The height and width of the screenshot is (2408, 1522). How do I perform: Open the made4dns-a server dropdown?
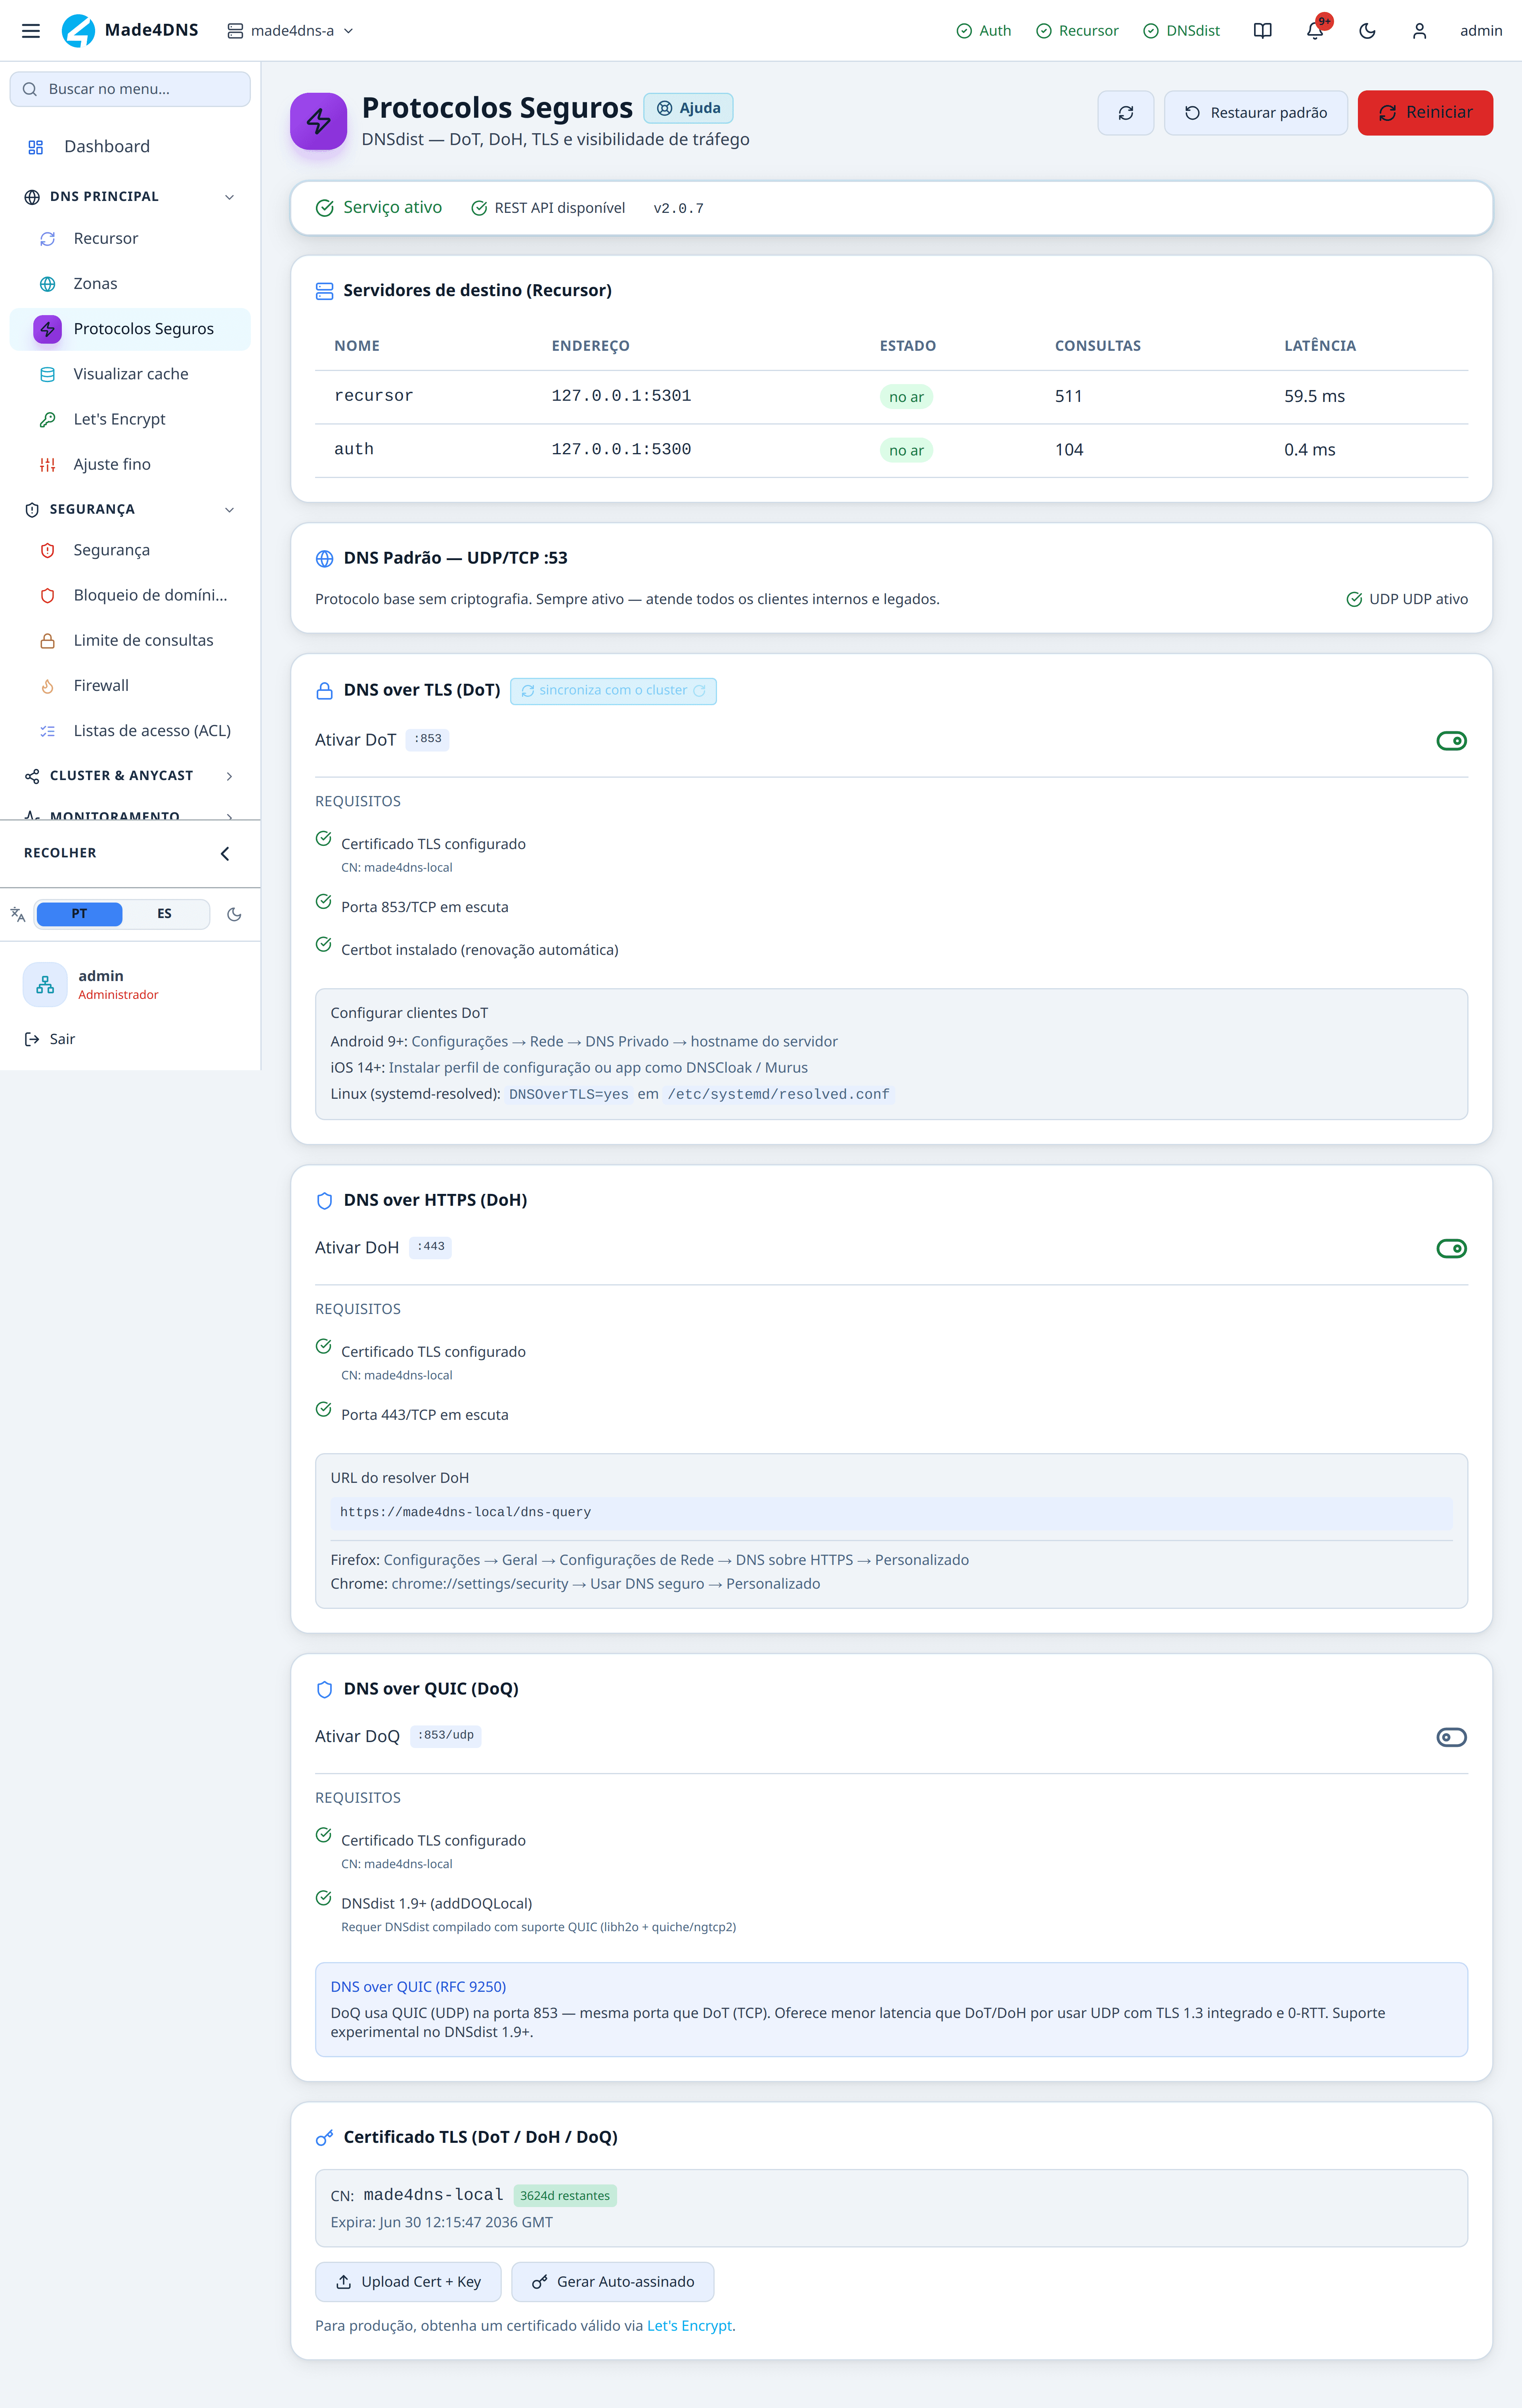coord(291,31)
